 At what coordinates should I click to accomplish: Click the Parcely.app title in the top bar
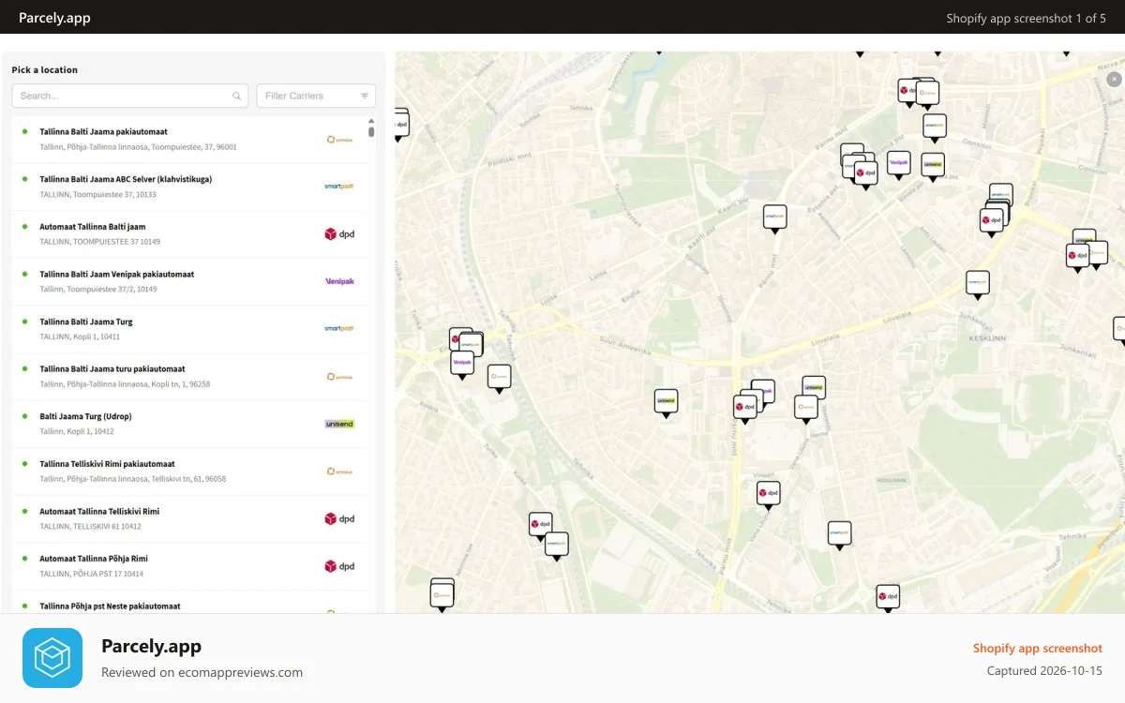tap(54, 18)
